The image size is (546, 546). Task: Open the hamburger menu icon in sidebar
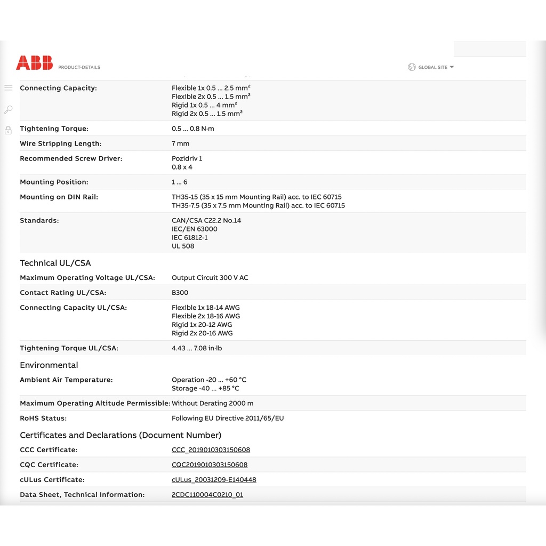click(x=9, y=88)
